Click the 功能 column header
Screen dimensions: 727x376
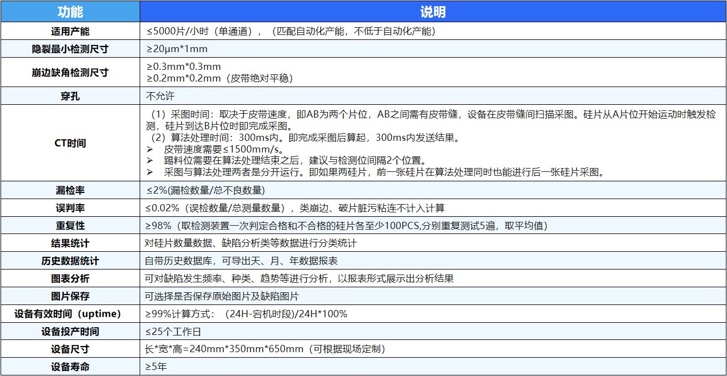(70, 12)
